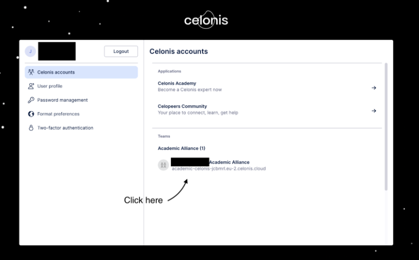The height and width of the screenshot is (260, 419).
Task: Open Two-factor authentication settings
Action: (65, 128)
